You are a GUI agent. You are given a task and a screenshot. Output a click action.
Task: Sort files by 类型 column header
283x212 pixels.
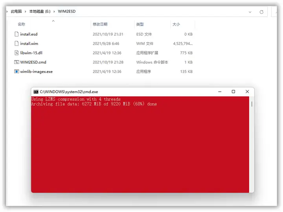pyautogui.click(x=140, y=24)
